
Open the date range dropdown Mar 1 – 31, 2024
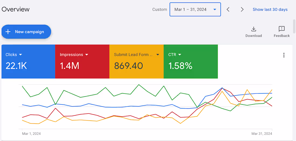[195, 9]
